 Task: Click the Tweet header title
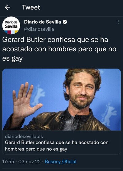click(31, 7)
